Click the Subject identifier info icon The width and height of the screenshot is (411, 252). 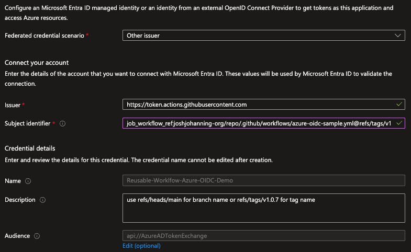(62, 123)
